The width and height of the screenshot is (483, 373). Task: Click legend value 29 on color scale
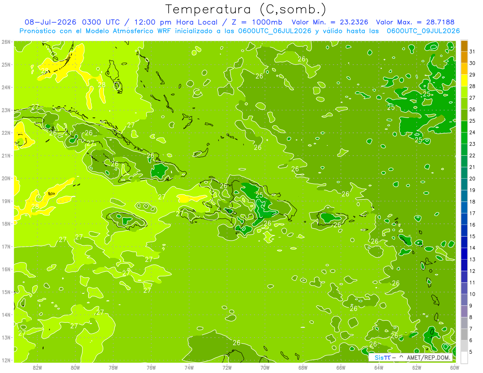point(473,74)
